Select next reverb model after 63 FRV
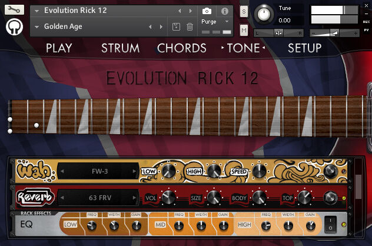The image size is (372, 246). (x=134, y=197)
